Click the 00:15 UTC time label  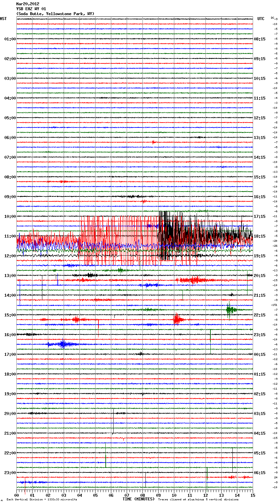(x=260, y=355)
